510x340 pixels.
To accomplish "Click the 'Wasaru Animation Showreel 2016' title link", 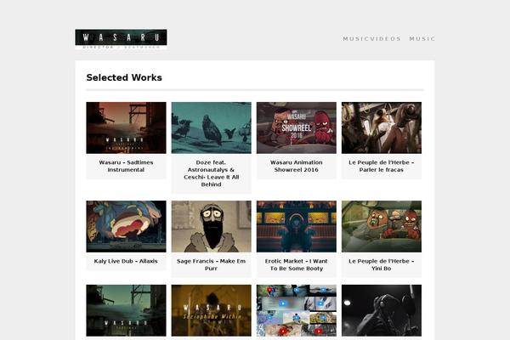I will pos(297,166).
